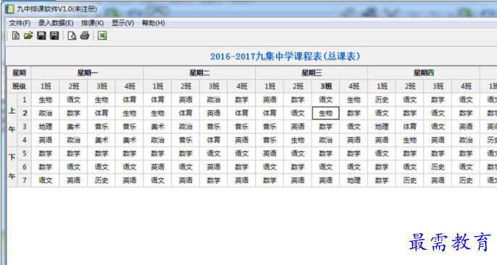
Task: Select 4班 header under 星期一
Action: click(x=130, y=86)
